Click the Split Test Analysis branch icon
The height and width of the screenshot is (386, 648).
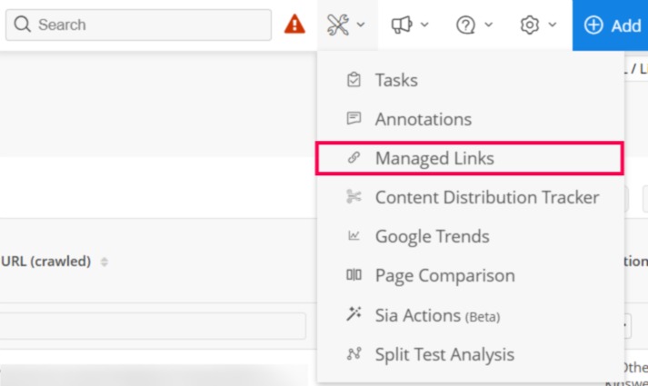[354, 354]
